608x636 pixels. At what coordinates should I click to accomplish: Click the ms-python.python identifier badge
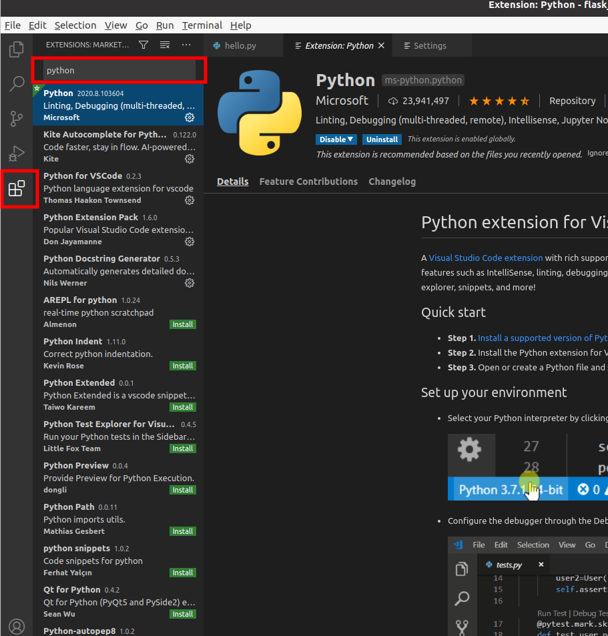tap(423, 80)
